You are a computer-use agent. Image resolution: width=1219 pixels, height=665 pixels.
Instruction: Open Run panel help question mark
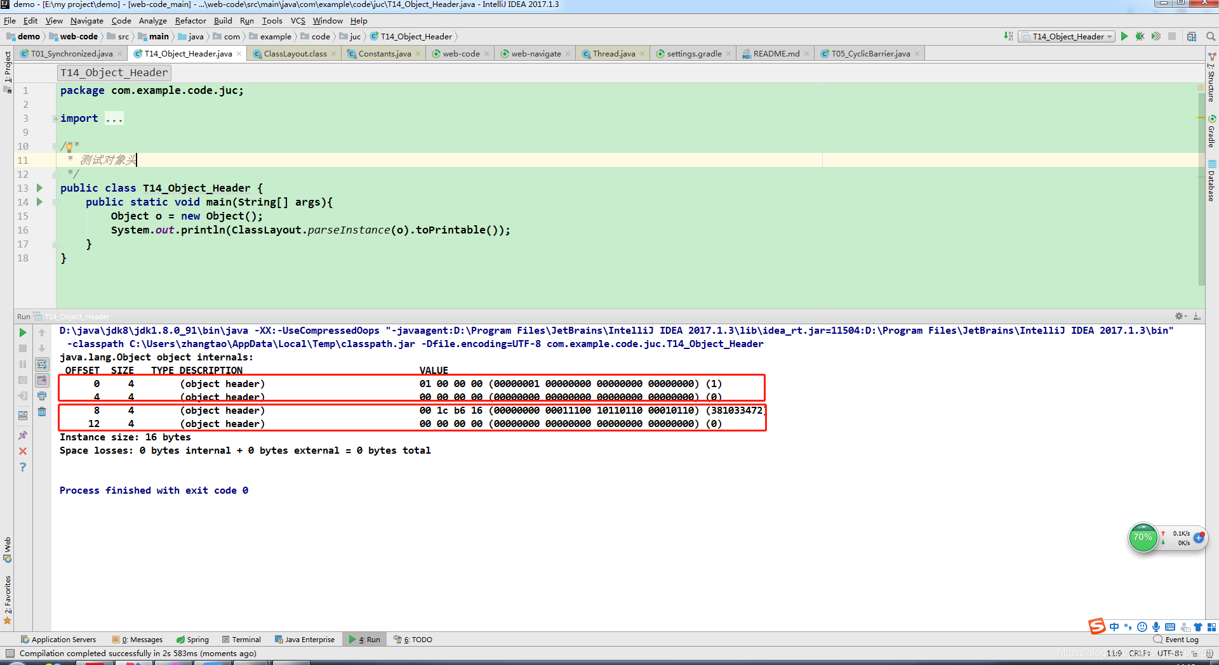click(23, 467)
